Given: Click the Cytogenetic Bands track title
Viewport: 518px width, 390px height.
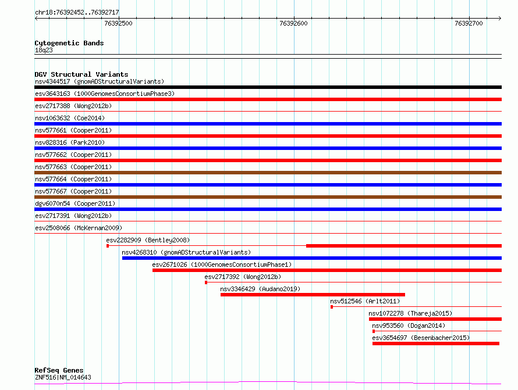Looking at the screenshot, I should coord(69,43).
